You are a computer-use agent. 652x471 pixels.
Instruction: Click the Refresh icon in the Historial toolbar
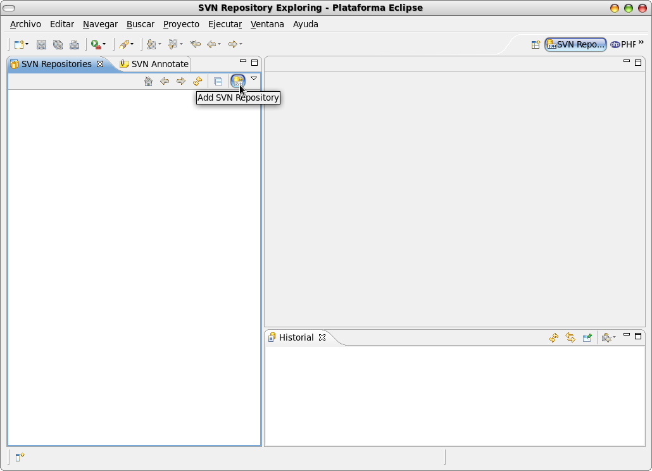click(x=553, y=337)
